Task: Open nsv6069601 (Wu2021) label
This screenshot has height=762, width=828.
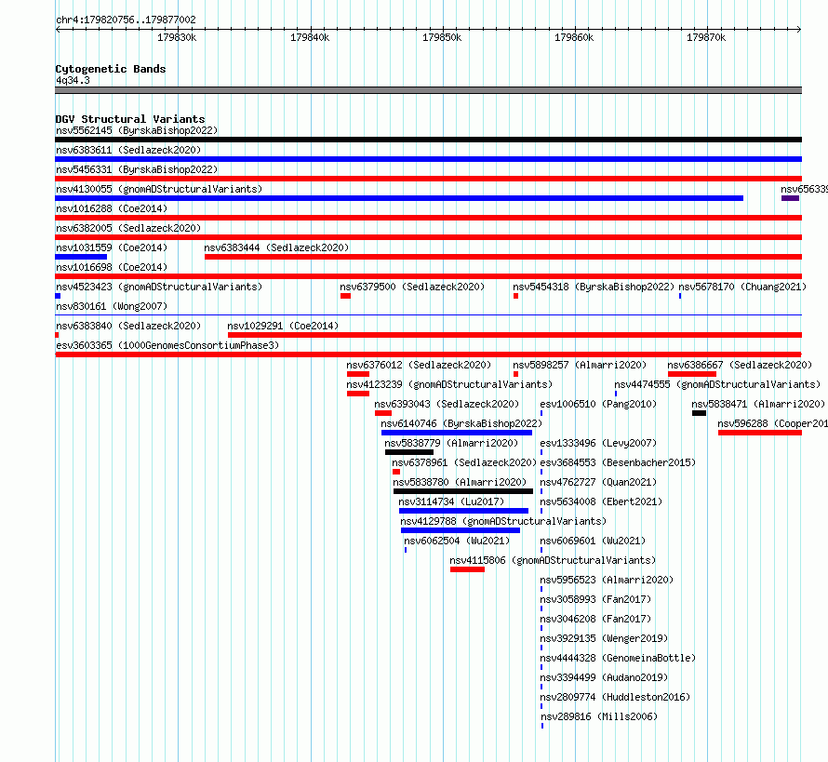Action: coord(593,541)
